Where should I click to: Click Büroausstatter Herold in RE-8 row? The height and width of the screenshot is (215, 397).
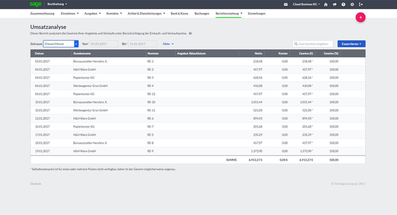point(90,143)
